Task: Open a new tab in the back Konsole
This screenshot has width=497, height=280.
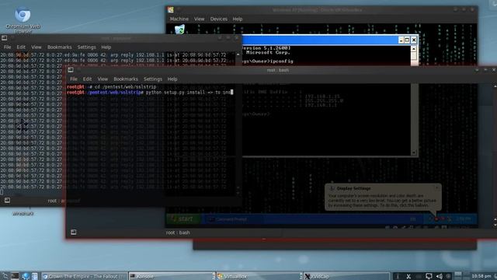Action: pyautogui.click(x=7, y=201)
